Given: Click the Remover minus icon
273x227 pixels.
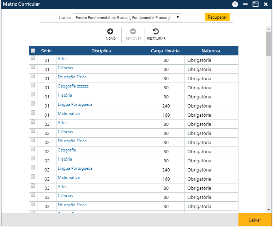Looking at the screenshot, I should click(x=133, y=32).
